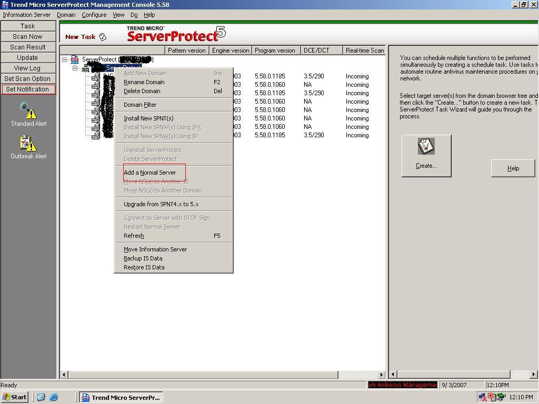Open the Domain menu

point(66,15)
